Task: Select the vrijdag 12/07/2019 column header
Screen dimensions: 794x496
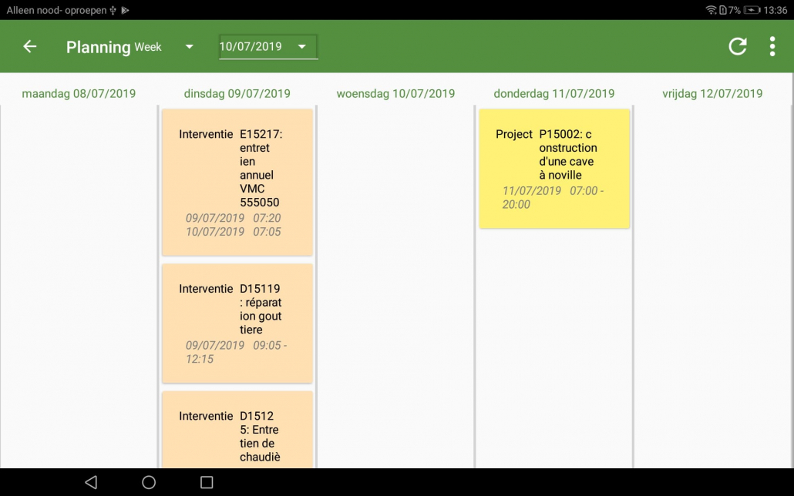Action: pyautogui.click(x=712, y=94)
